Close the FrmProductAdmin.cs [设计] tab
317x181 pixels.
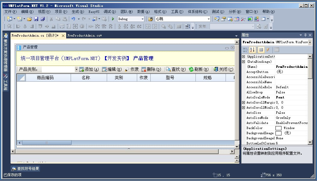63,36
